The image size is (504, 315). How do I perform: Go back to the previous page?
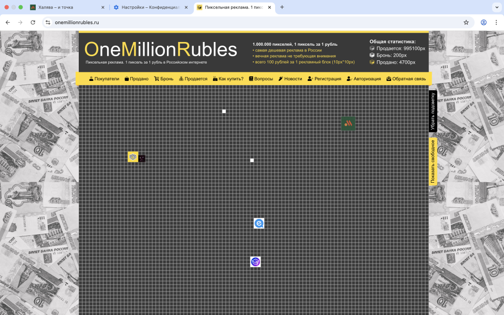8,23
